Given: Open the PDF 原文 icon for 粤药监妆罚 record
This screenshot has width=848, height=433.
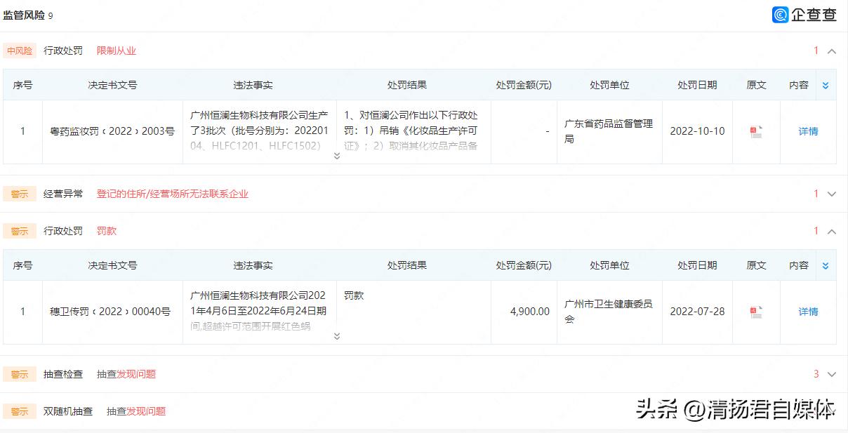Looking at the screenshot, I should (x=755, y=132).
